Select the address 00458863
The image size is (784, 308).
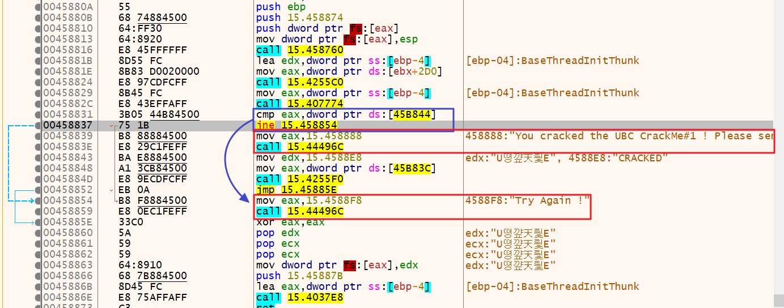[x=68, y=265]
